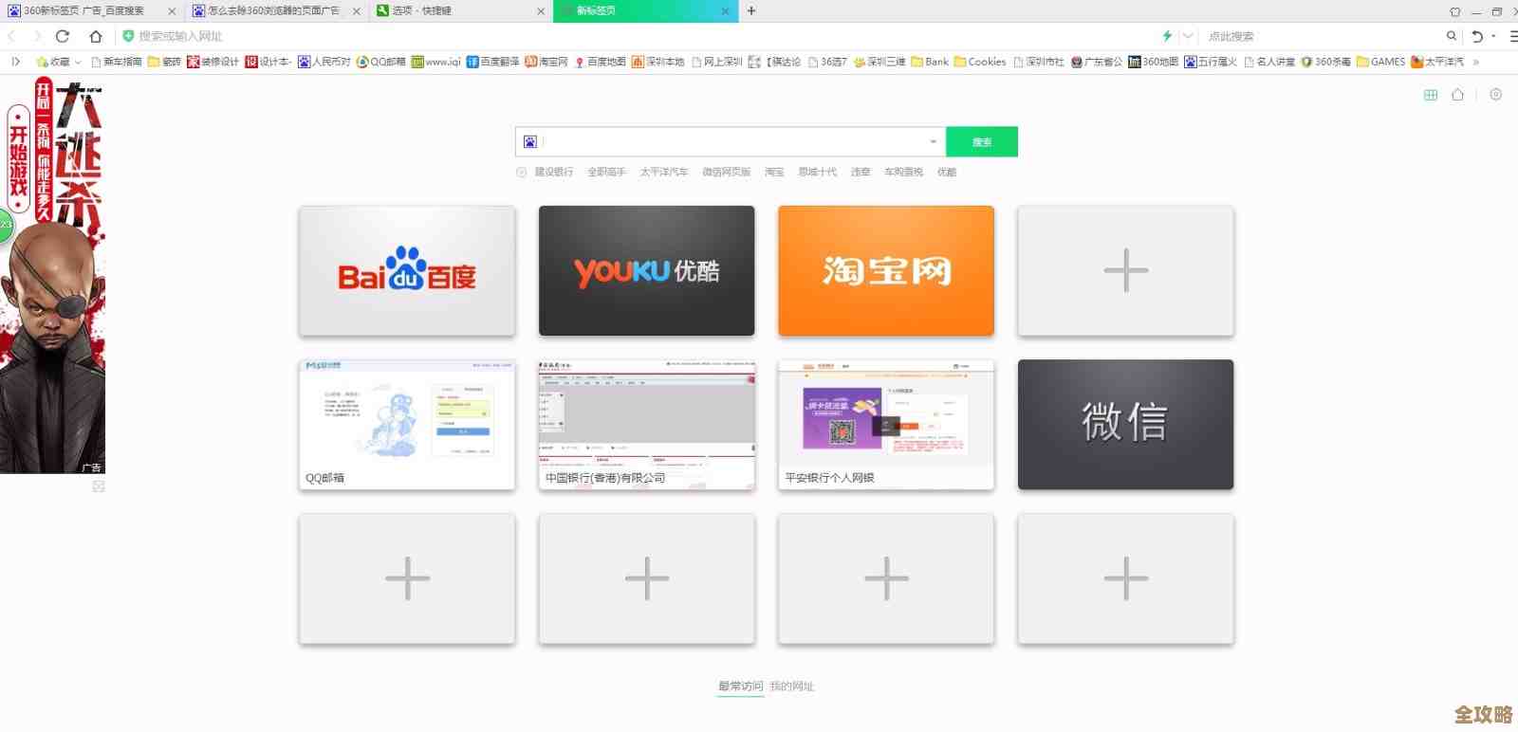Show more bookmarks with the overflow chevron
This screenshot has width=1518, height=732.
tap(1475, 62)
